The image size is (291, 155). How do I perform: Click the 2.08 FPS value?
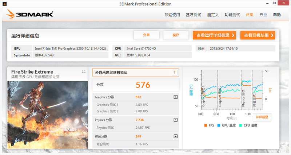coord(141,111)
